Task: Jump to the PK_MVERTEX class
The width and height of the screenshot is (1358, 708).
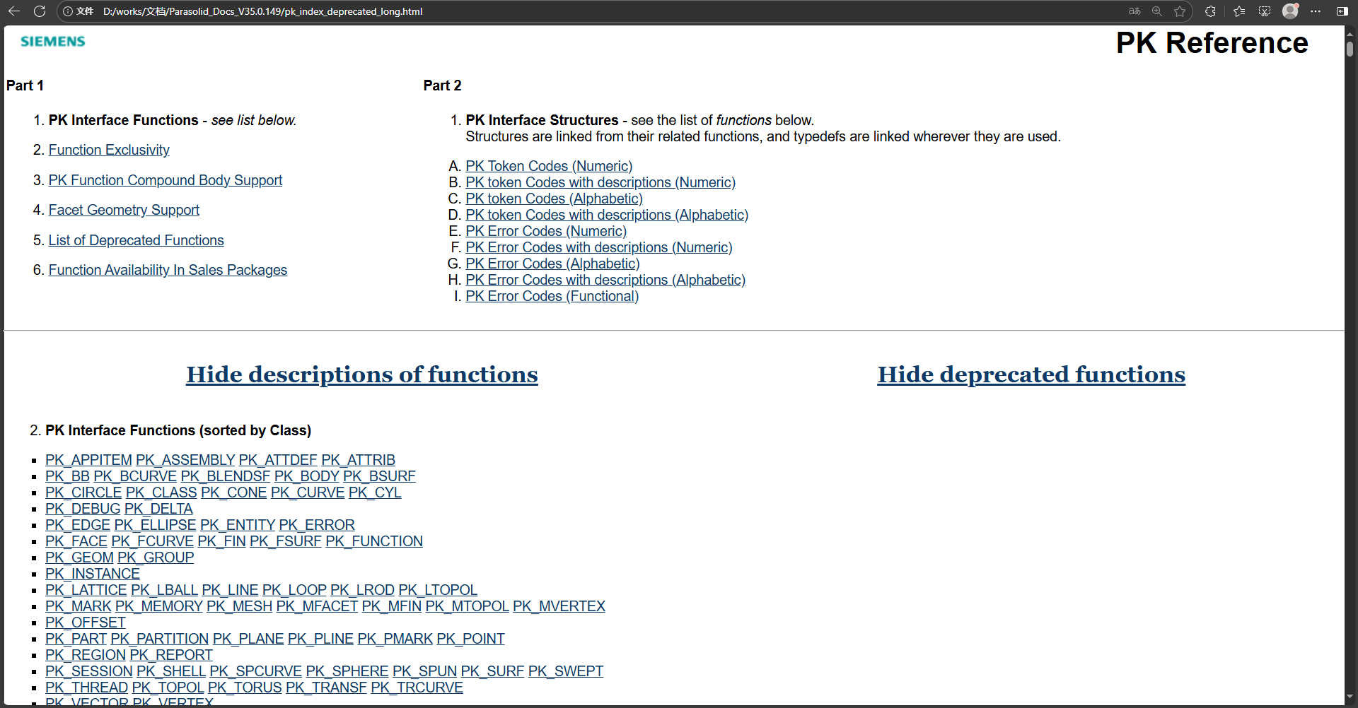Action: [559, 606]
